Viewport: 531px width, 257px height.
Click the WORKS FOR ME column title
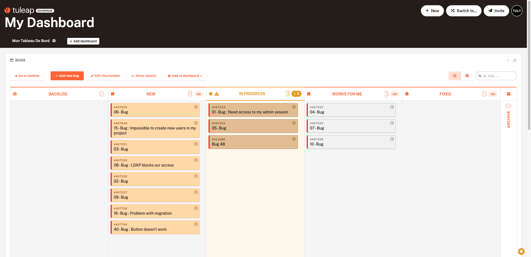click(347, 94)
